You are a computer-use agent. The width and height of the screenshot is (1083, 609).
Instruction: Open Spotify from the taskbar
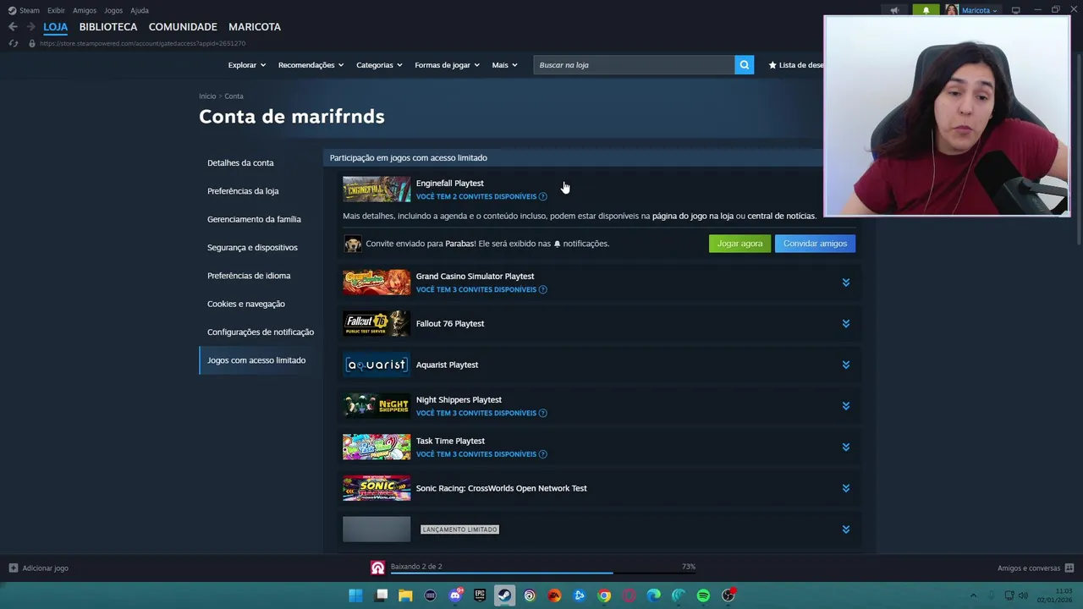[x=703, y=595]
